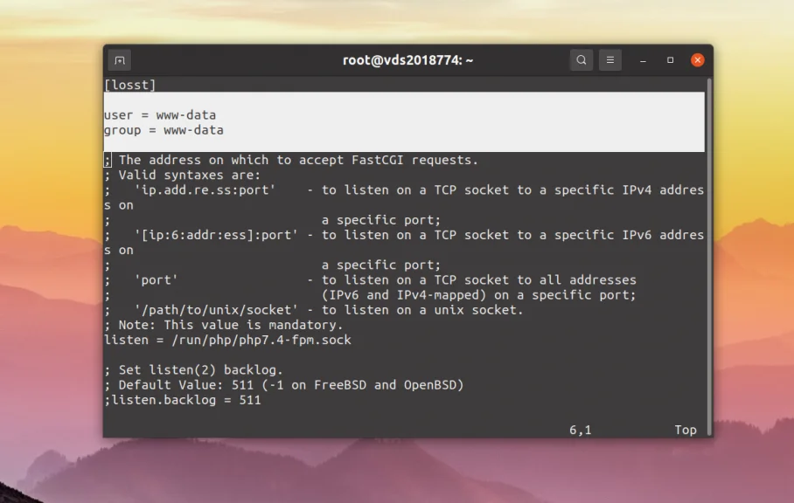This screenshot has width=794, height=503.
Task: Click the line 'group = www-data'
Action: click(x=164, y=130)
